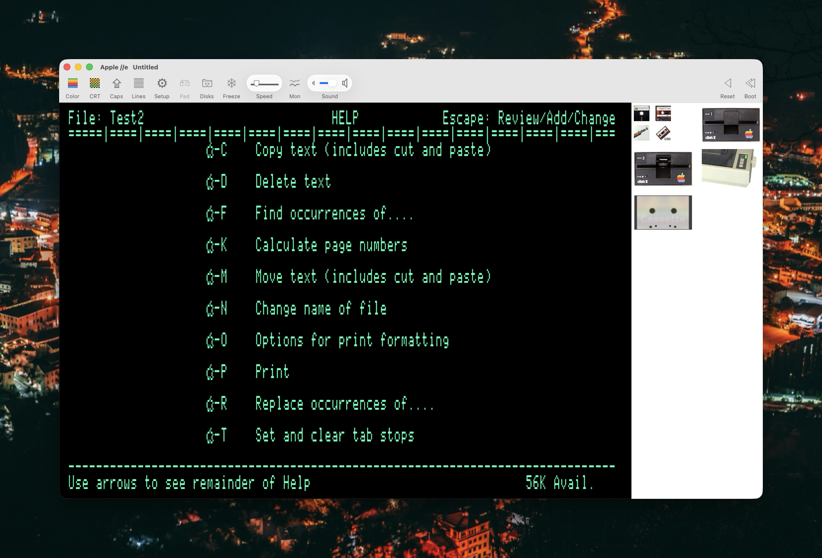Click 'Change name of file' line
The image size is (822, 558).
pyautogui.click(x=296, y=309)
